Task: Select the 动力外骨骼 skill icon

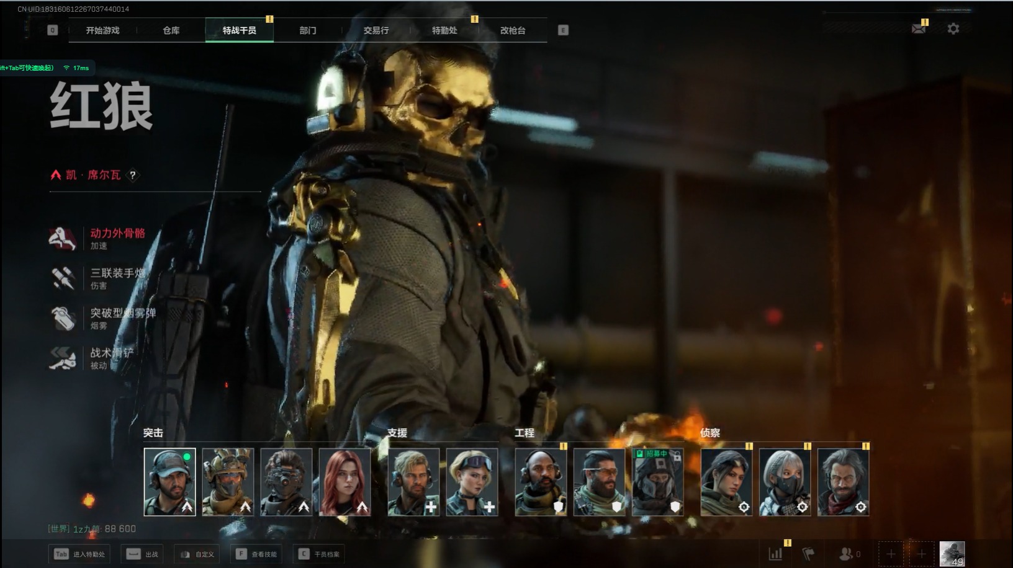Action: pos(63,239)
